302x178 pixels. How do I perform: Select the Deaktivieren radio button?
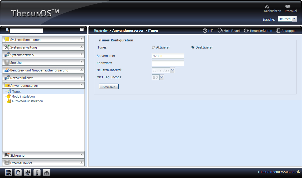pos(193,47)
